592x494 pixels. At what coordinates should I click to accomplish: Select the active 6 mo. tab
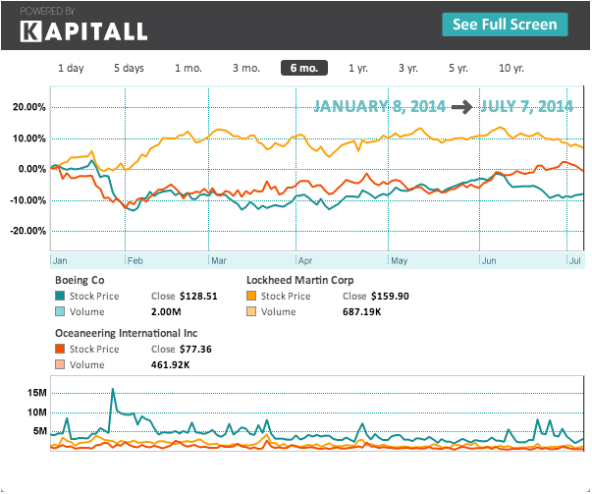click(304, 68)
